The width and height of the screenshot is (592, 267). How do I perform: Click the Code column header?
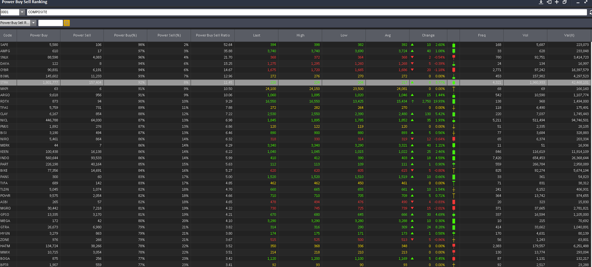(x=8, y=36)
